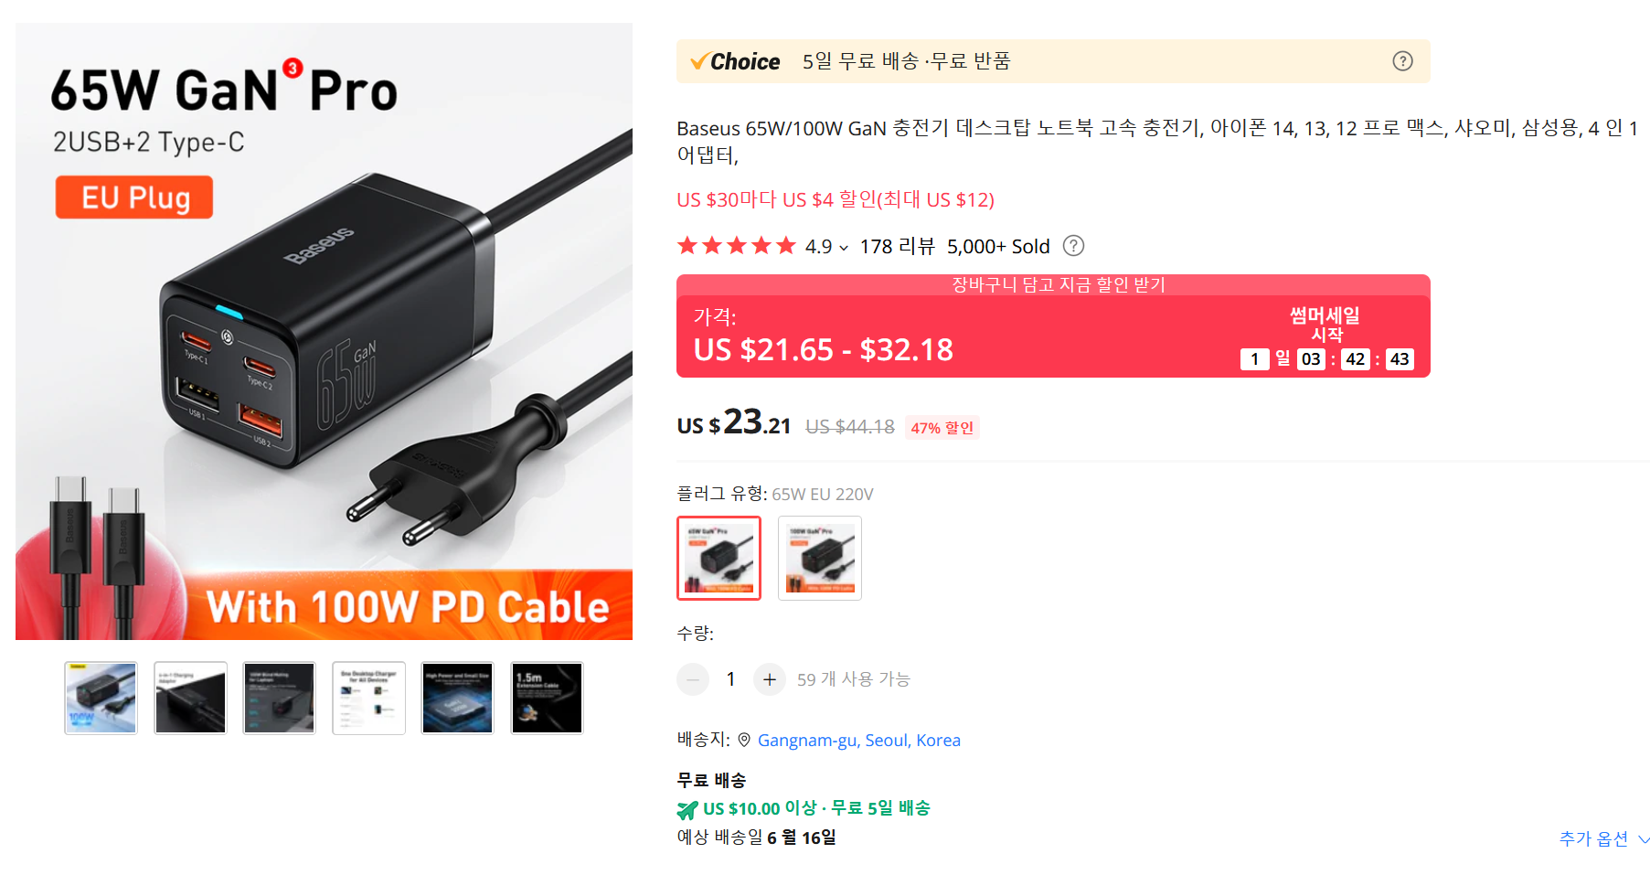Image resolution: width=1650 pixels, height=875 pixels.
Task: Increase quantity with the plus button
Action: coord(770,679)
